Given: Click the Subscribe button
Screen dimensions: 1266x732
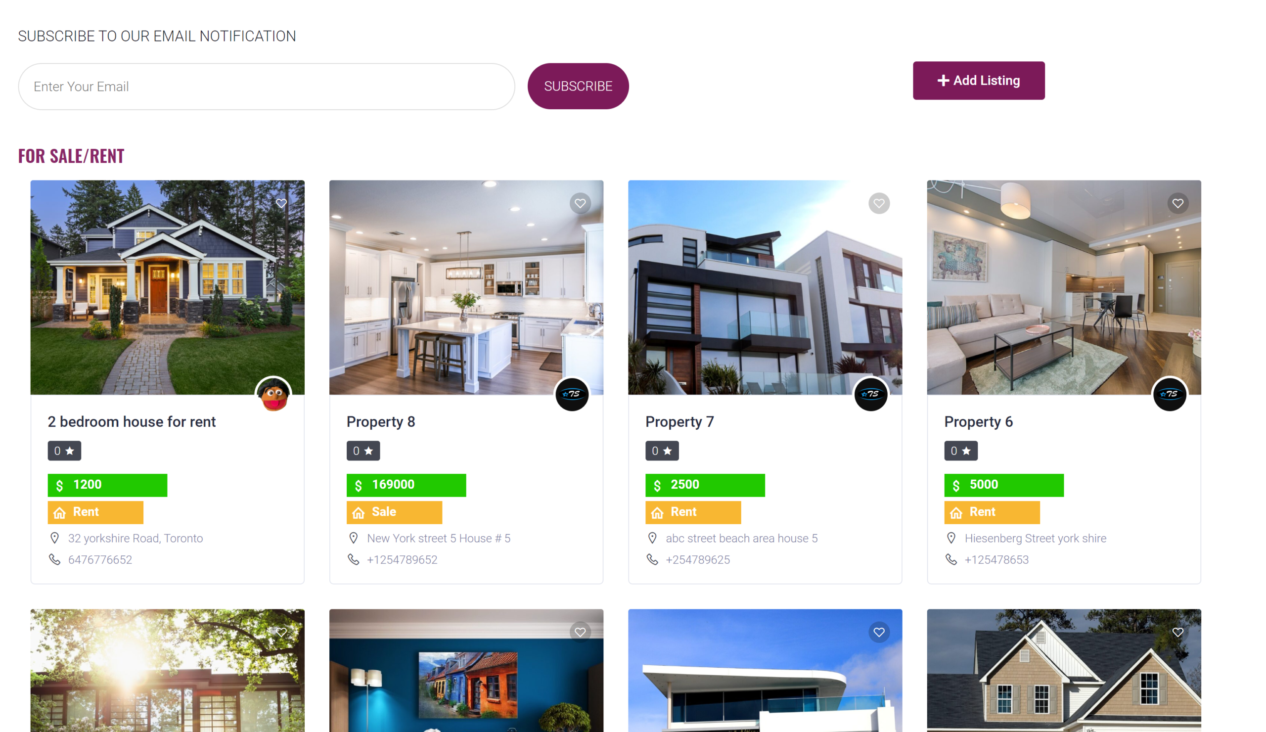Looking at the screenshot, I should pyautogui.click(x=578, y=87).
